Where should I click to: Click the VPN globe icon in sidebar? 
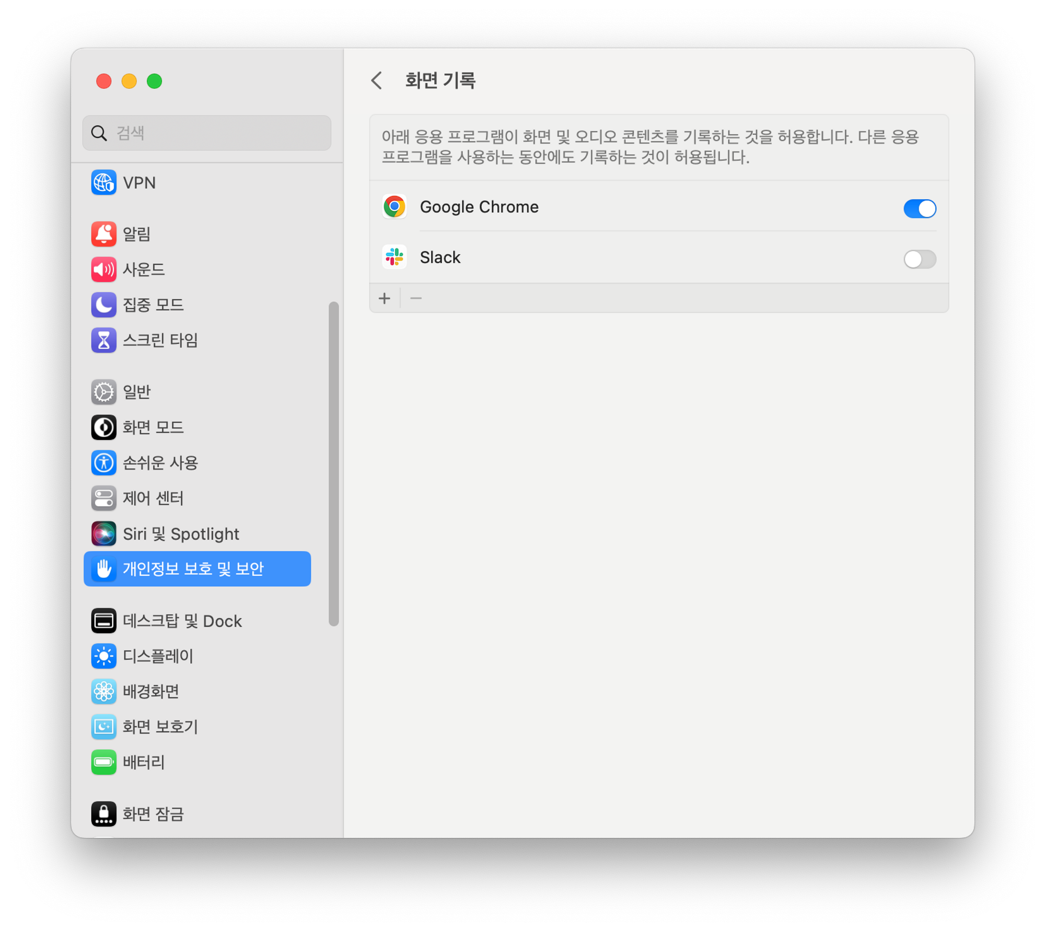click(103, 183)
